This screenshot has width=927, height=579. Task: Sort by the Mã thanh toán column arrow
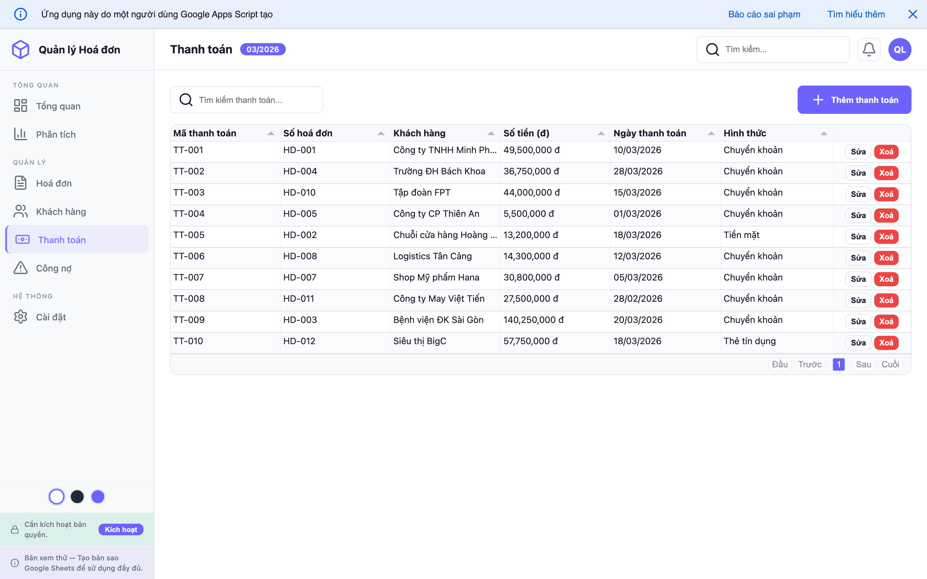[272, 133]
